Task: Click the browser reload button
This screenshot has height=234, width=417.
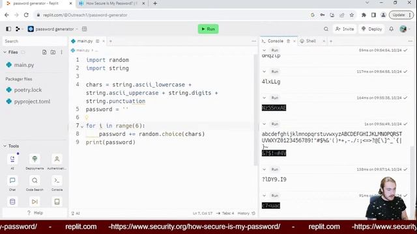Action: 26,15
